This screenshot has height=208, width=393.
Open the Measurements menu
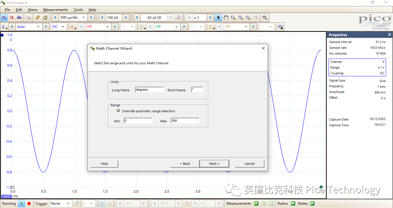55,10
